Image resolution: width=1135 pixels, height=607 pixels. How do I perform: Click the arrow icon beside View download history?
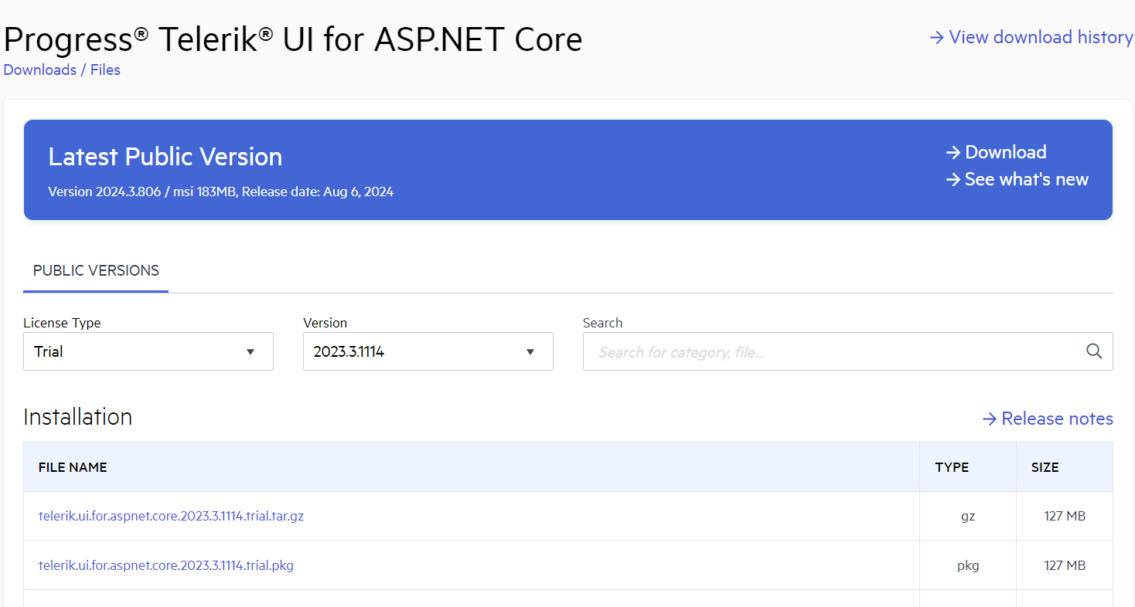(x=936, y=37)
